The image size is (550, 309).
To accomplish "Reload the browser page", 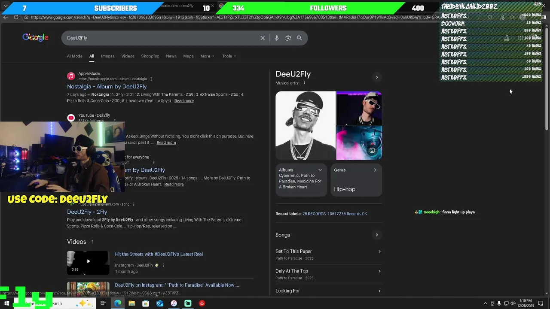I will coord(16,17).
